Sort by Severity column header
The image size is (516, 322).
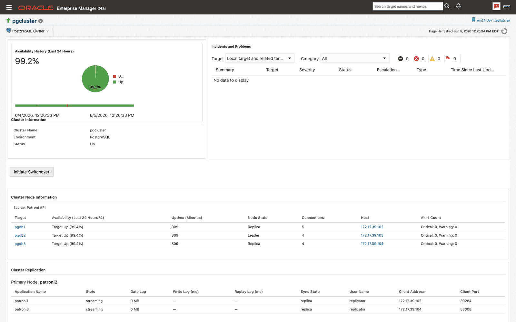307,70
